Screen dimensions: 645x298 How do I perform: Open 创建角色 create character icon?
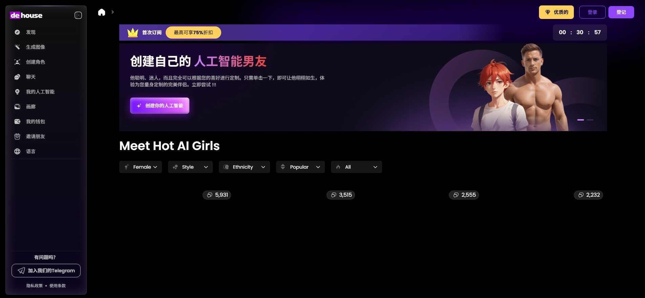(x=17, y=62)
